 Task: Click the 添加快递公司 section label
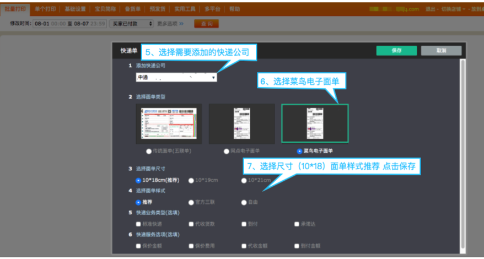point(150,66)
